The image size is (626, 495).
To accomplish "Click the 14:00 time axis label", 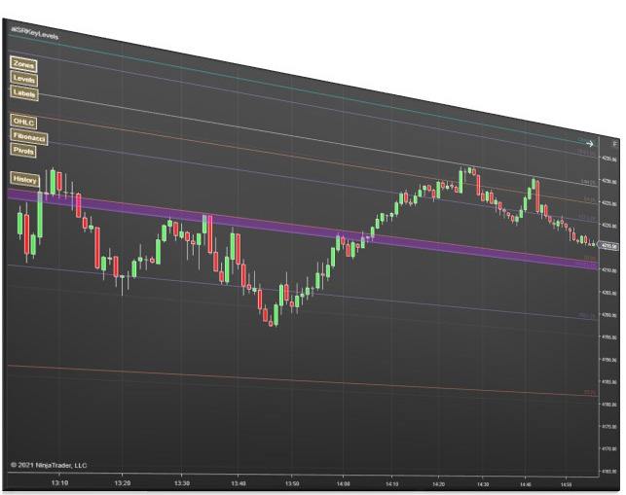I will (x=343, y=484).
